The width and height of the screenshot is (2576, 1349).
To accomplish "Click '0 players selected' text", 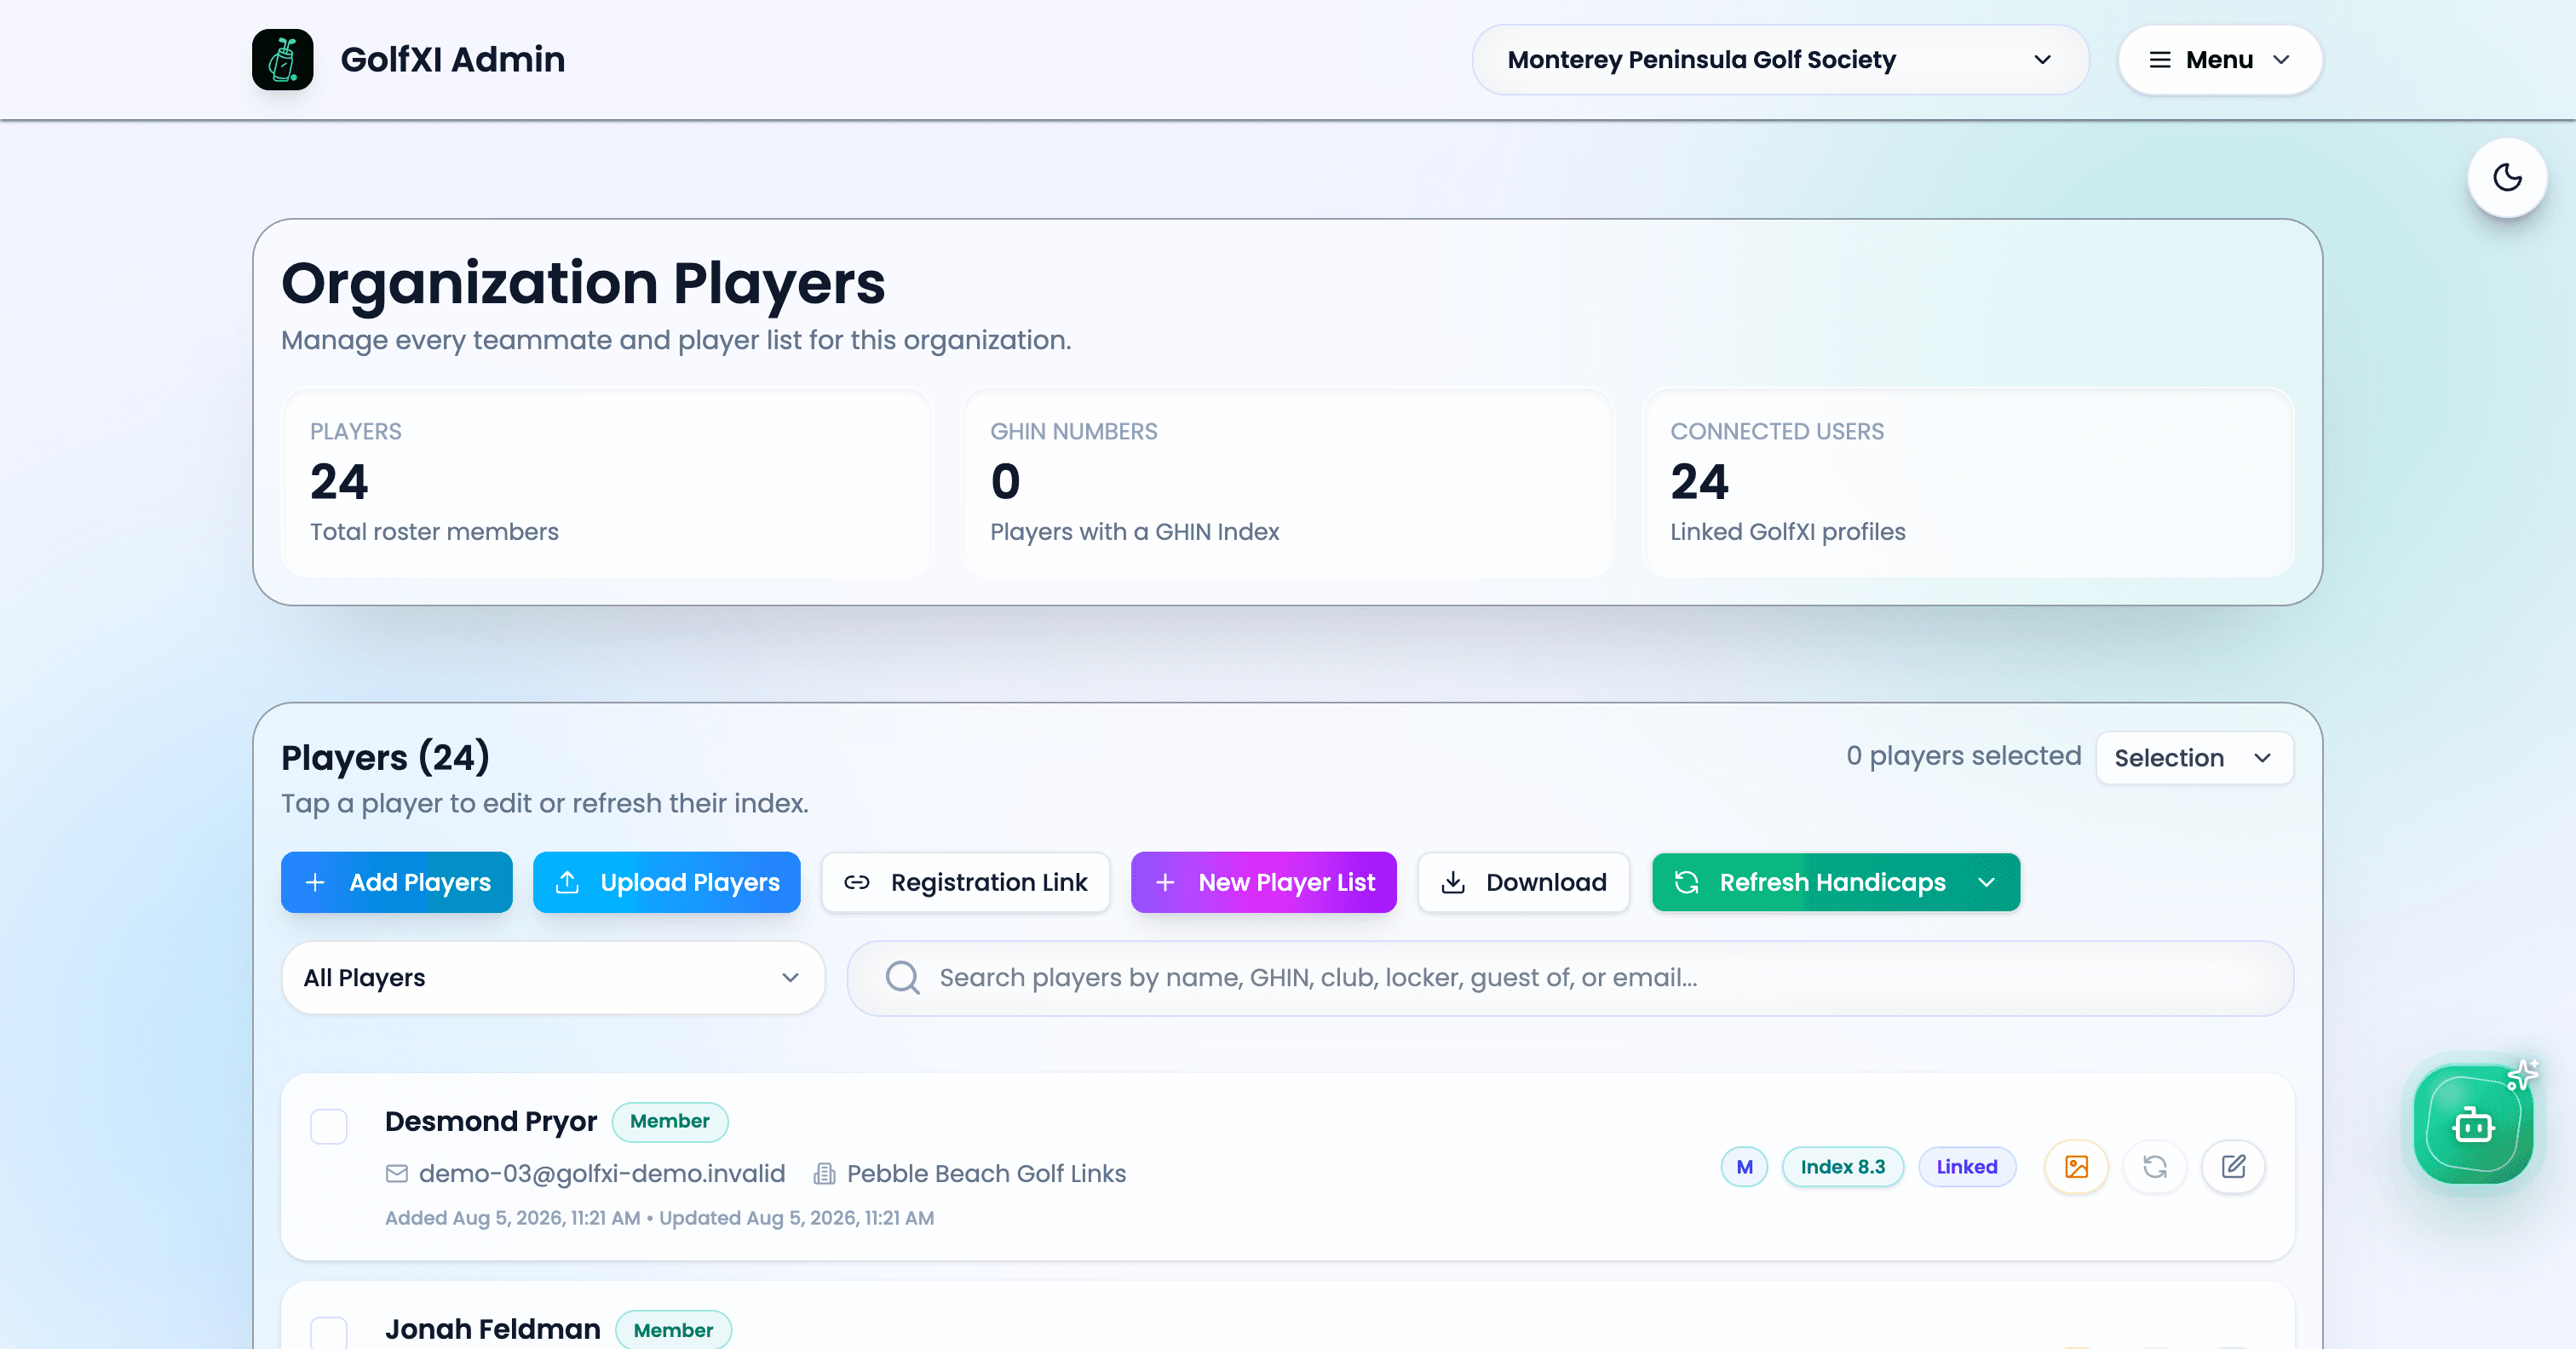I will coord(1963,756).
